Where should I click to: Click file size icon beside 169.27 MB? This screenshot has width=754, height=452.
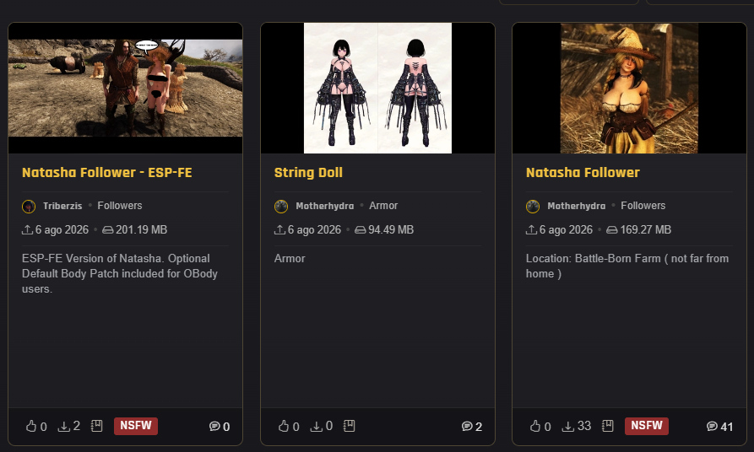point(611,230)
